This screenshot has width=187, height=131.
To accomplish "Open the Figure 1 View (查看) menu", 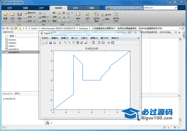I will point(65,38).
